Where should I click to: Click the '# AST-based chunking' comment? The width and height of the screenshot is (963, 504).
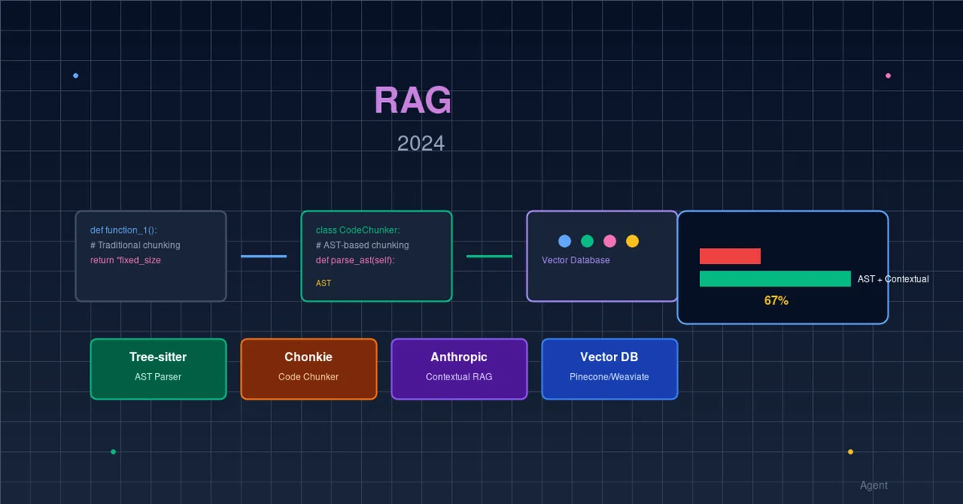pos(362,246)
